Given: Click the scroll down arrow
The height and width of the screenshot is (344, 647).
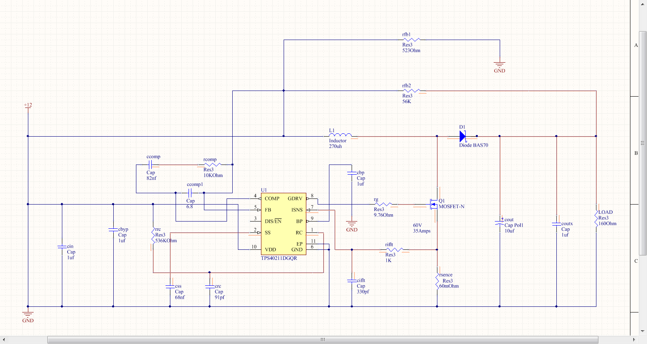Looking at the screenshot, I should coord(643,331).
